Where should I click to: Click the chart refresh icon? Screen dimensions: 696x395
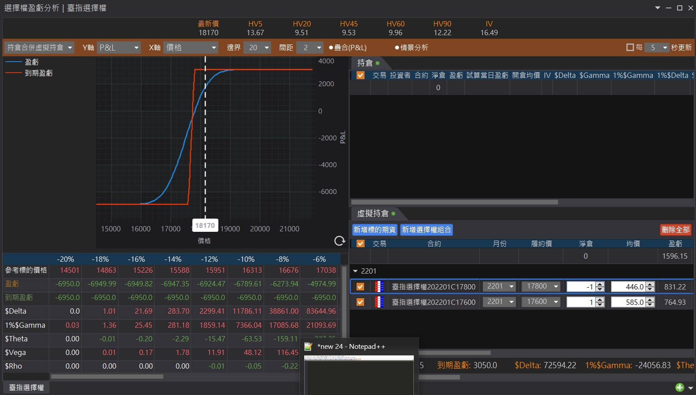pos(339,241)
